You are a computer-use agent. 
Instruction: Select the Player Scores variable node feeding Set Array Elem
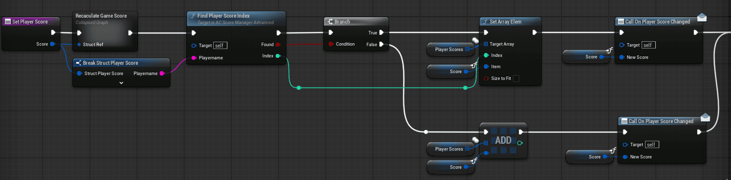450,49
